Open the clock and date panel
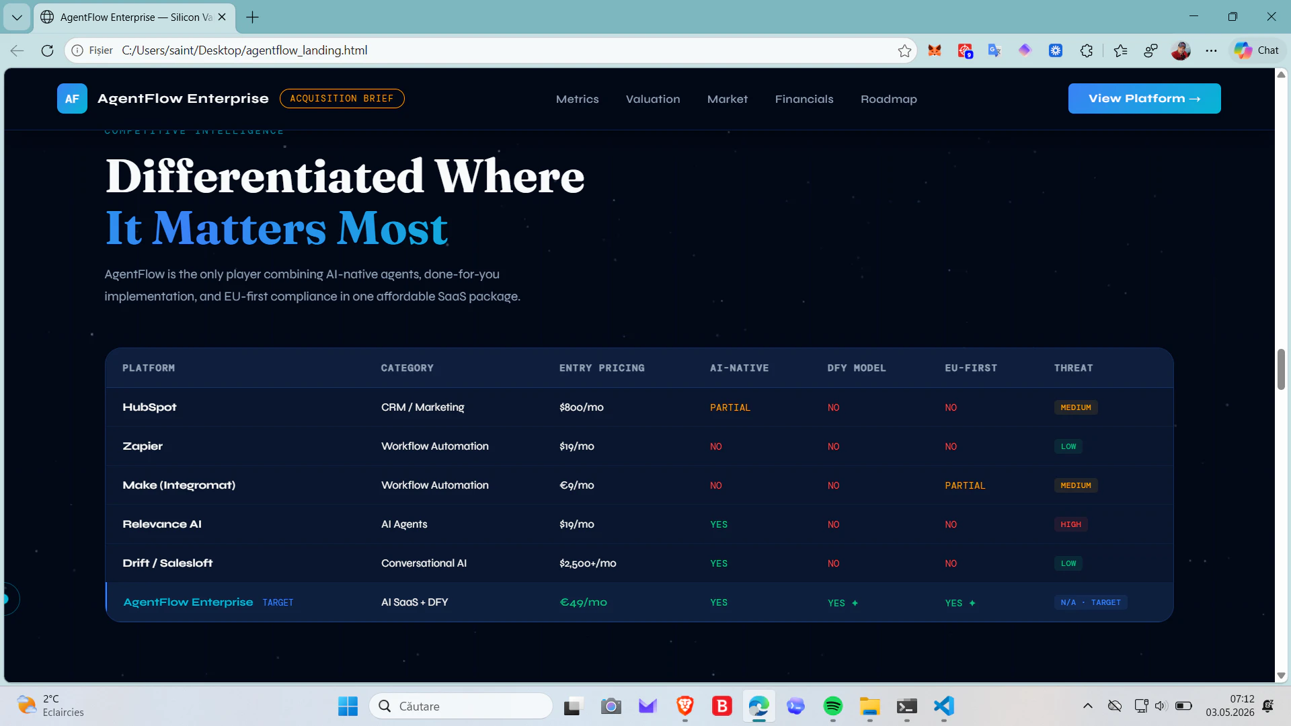The width and height of the screenshot is (1291, 726). click(1230, 706)
